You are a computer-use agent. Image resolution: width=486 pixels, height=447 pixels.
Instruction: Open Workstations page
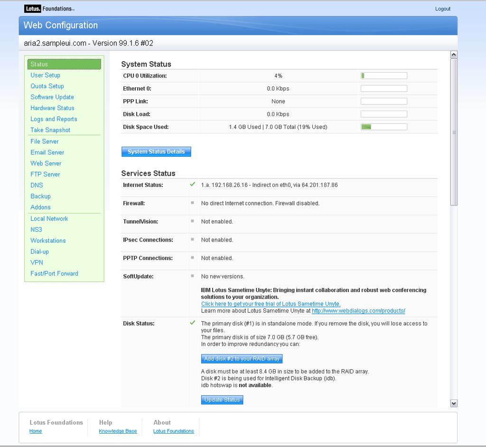point(48,241)
